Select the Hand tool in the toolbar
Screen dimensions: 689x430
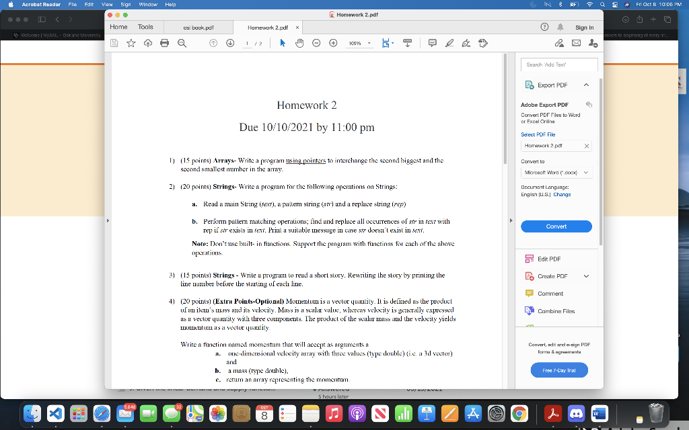[x=299, y=42]
